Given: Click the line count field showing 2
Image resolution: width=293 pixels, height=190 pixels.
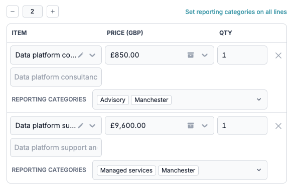Looking at the screenshot, I should coord(33,11).
